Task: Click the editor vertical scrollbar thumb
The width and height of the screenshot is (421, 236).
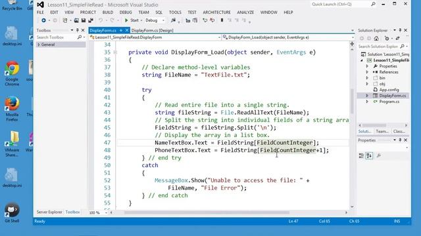Action: 352,101
